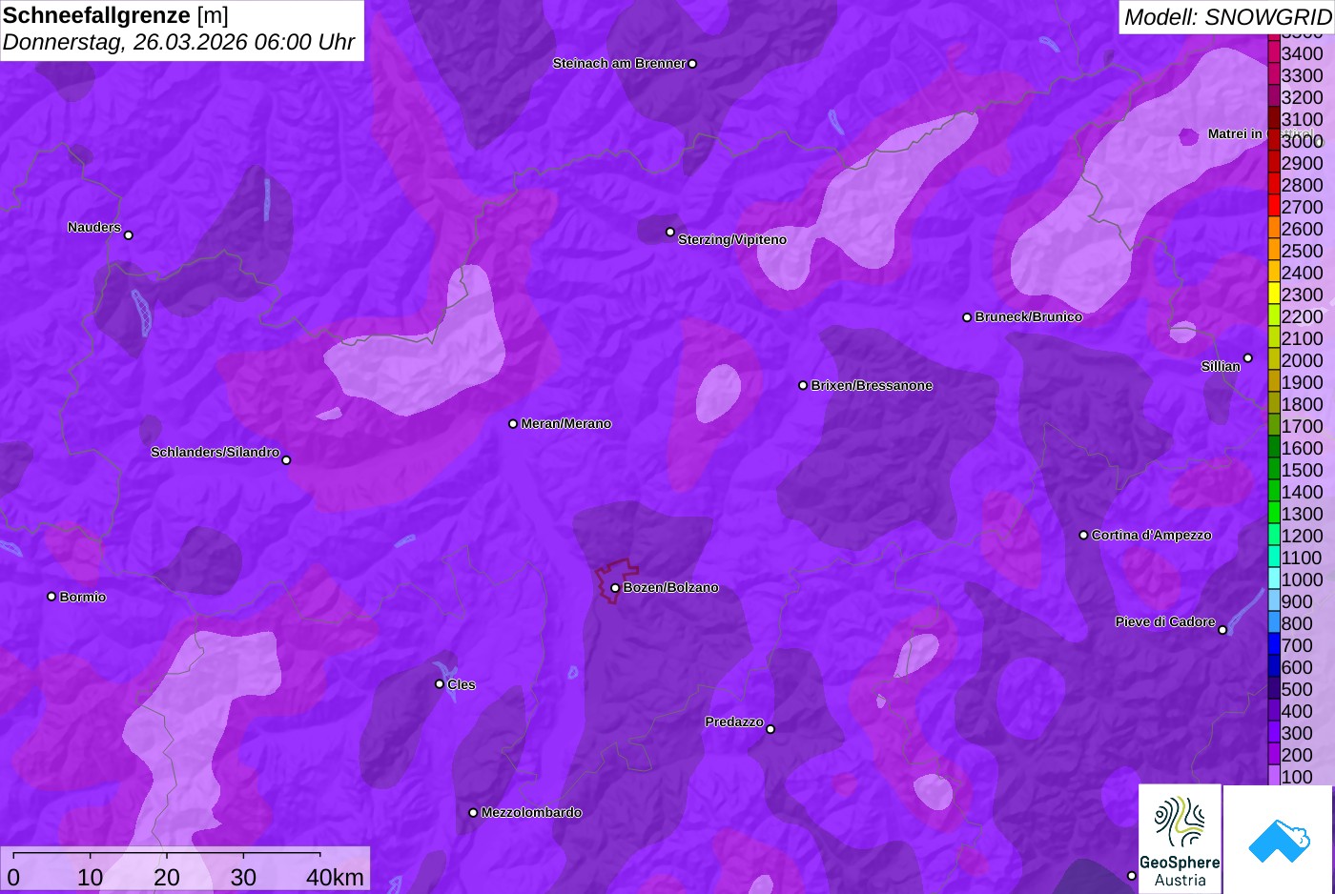Image resolution: width=1335 pixels, height=894 pixels.
Task: Click the 1200 legend value
Action: point(1302,536)
